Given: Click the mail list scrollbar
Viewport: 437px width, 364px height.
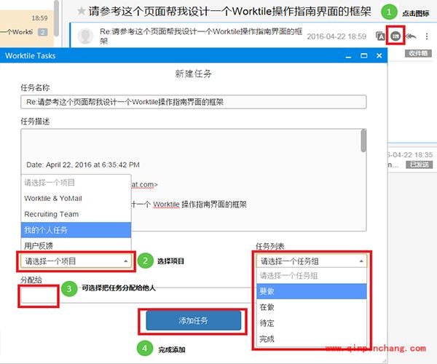Looking at the screenshot, I should click(x=57, y=19).
